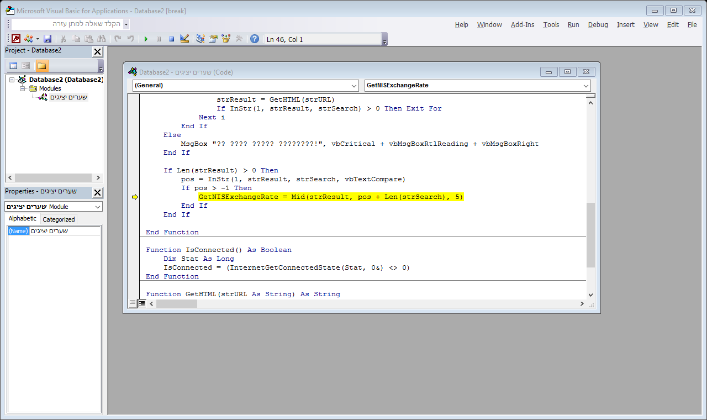Toggle Design Mode icon in toolbar
This screenshot has width=707, height=420.
point(184,39)
